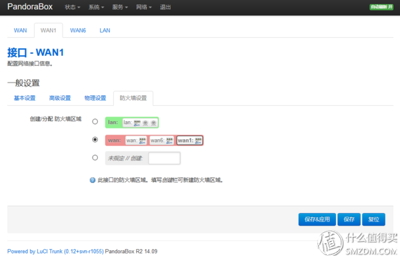Click the 保存 save button
Image resolution: width=400 pixels, height=259 pixels.
click(349, 220)
